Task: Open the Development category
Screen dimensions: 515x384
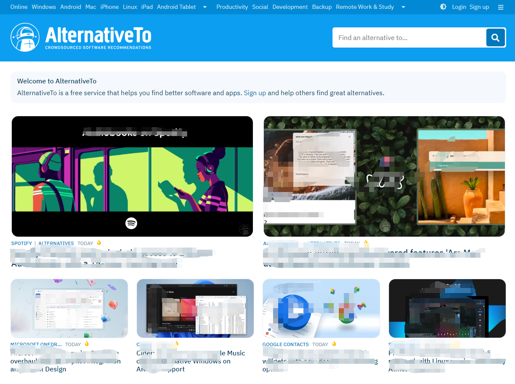Action: pyautogui.click(x=290, y=7)
